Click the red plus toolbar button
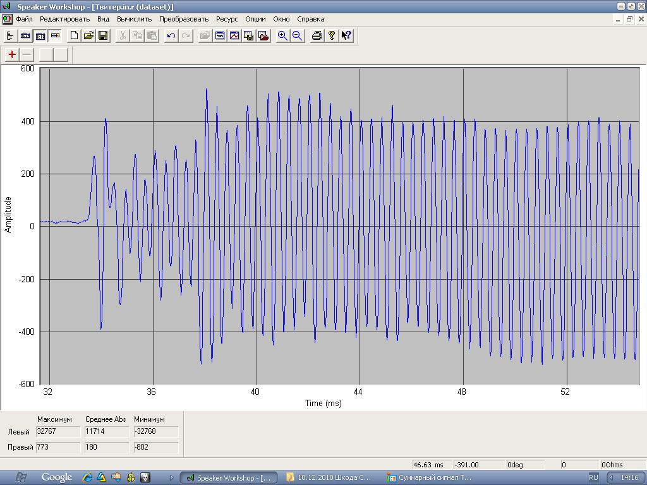This screenshot has width=647, height=485. pos(12,54)
